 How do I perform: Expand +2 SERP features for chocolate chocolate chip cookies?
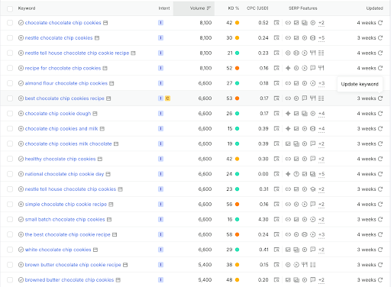pos(322,23)
